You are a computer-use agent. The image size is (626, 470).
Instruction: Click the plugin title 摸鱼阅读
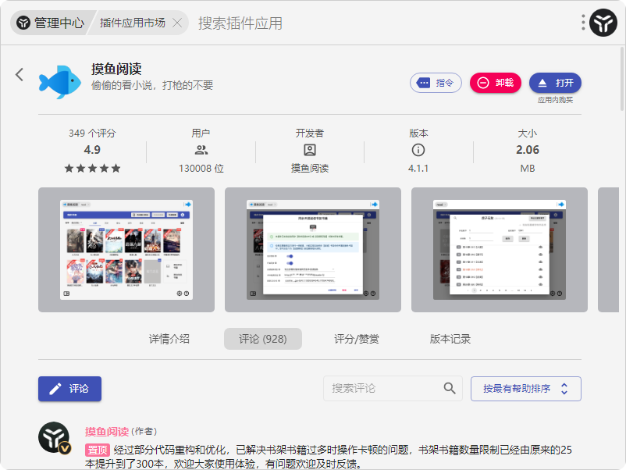pos(116,69)
